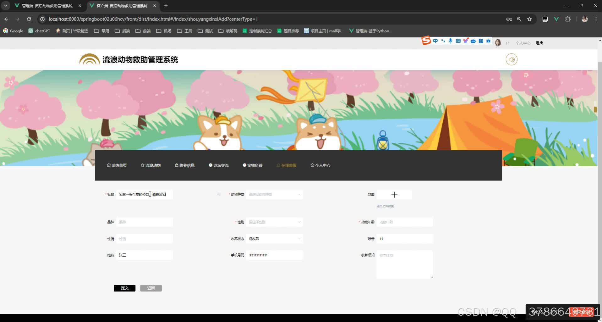Viewport: 602px width, 322px height.
Task: Click 个人中心 link in top bar
Action: tap(523, 43)
